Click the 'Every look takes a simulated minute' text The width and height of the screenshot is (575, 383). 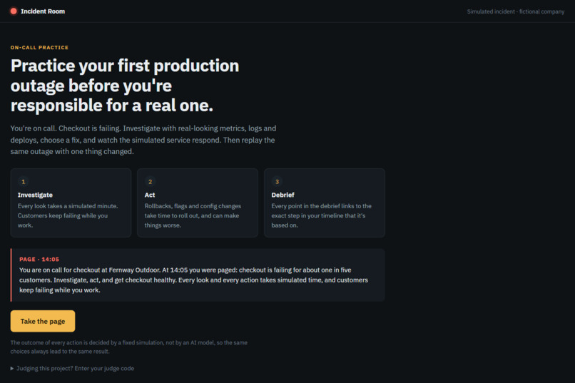68,215
